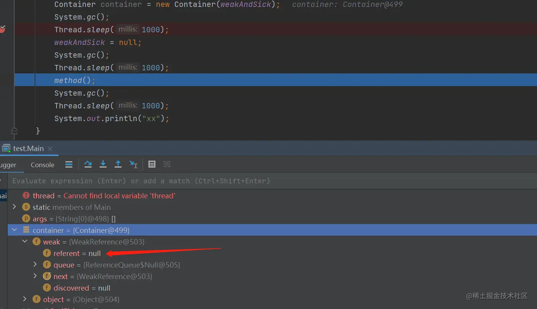Click the field icon beside weak
This screenshot has width=537, height=309.
tap(37, 242)
